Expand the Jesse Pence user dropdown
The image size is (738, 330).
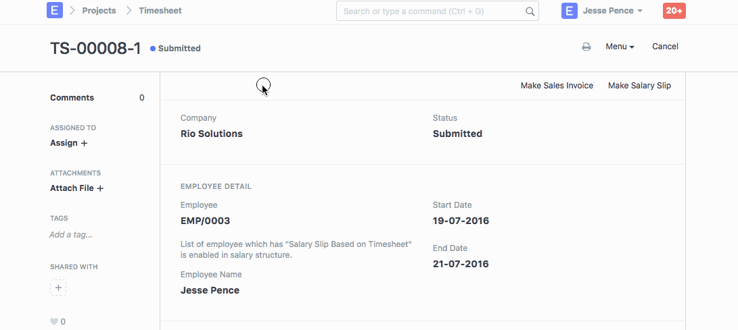[x=613, y=11]
